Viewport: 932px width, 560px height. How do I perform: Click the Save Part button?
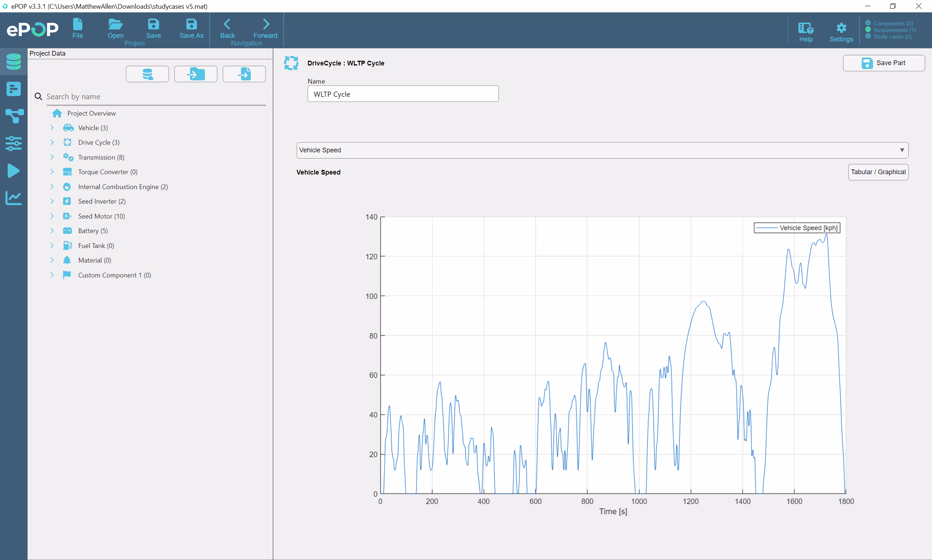[883, 63]
